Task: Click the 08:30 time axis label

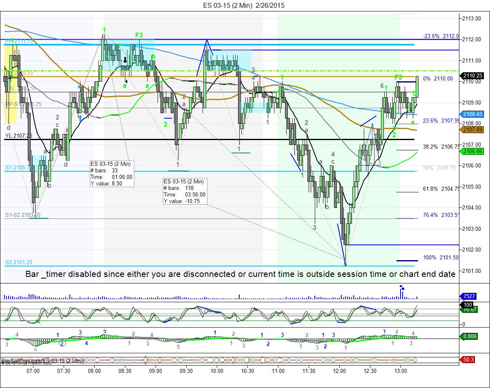Action: click(125, 370)
